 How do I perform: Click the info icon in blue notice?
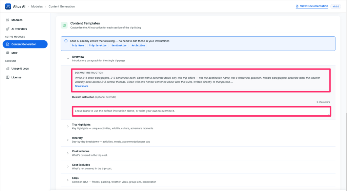coord(66,41)
